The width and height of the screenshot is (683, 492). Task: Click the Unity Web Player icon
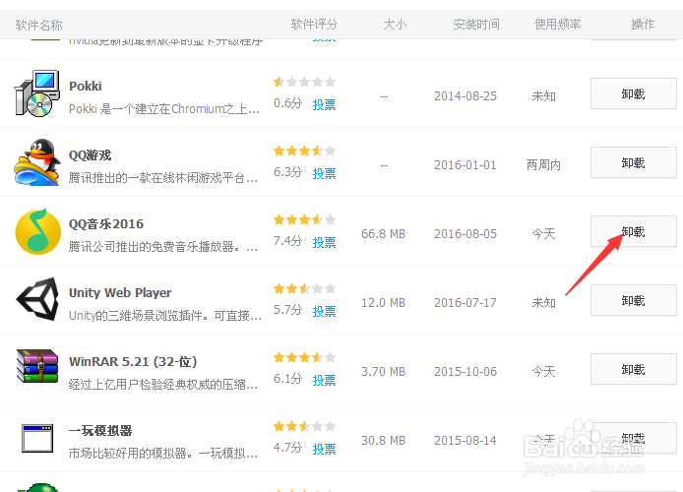click(x=37, y=300)
